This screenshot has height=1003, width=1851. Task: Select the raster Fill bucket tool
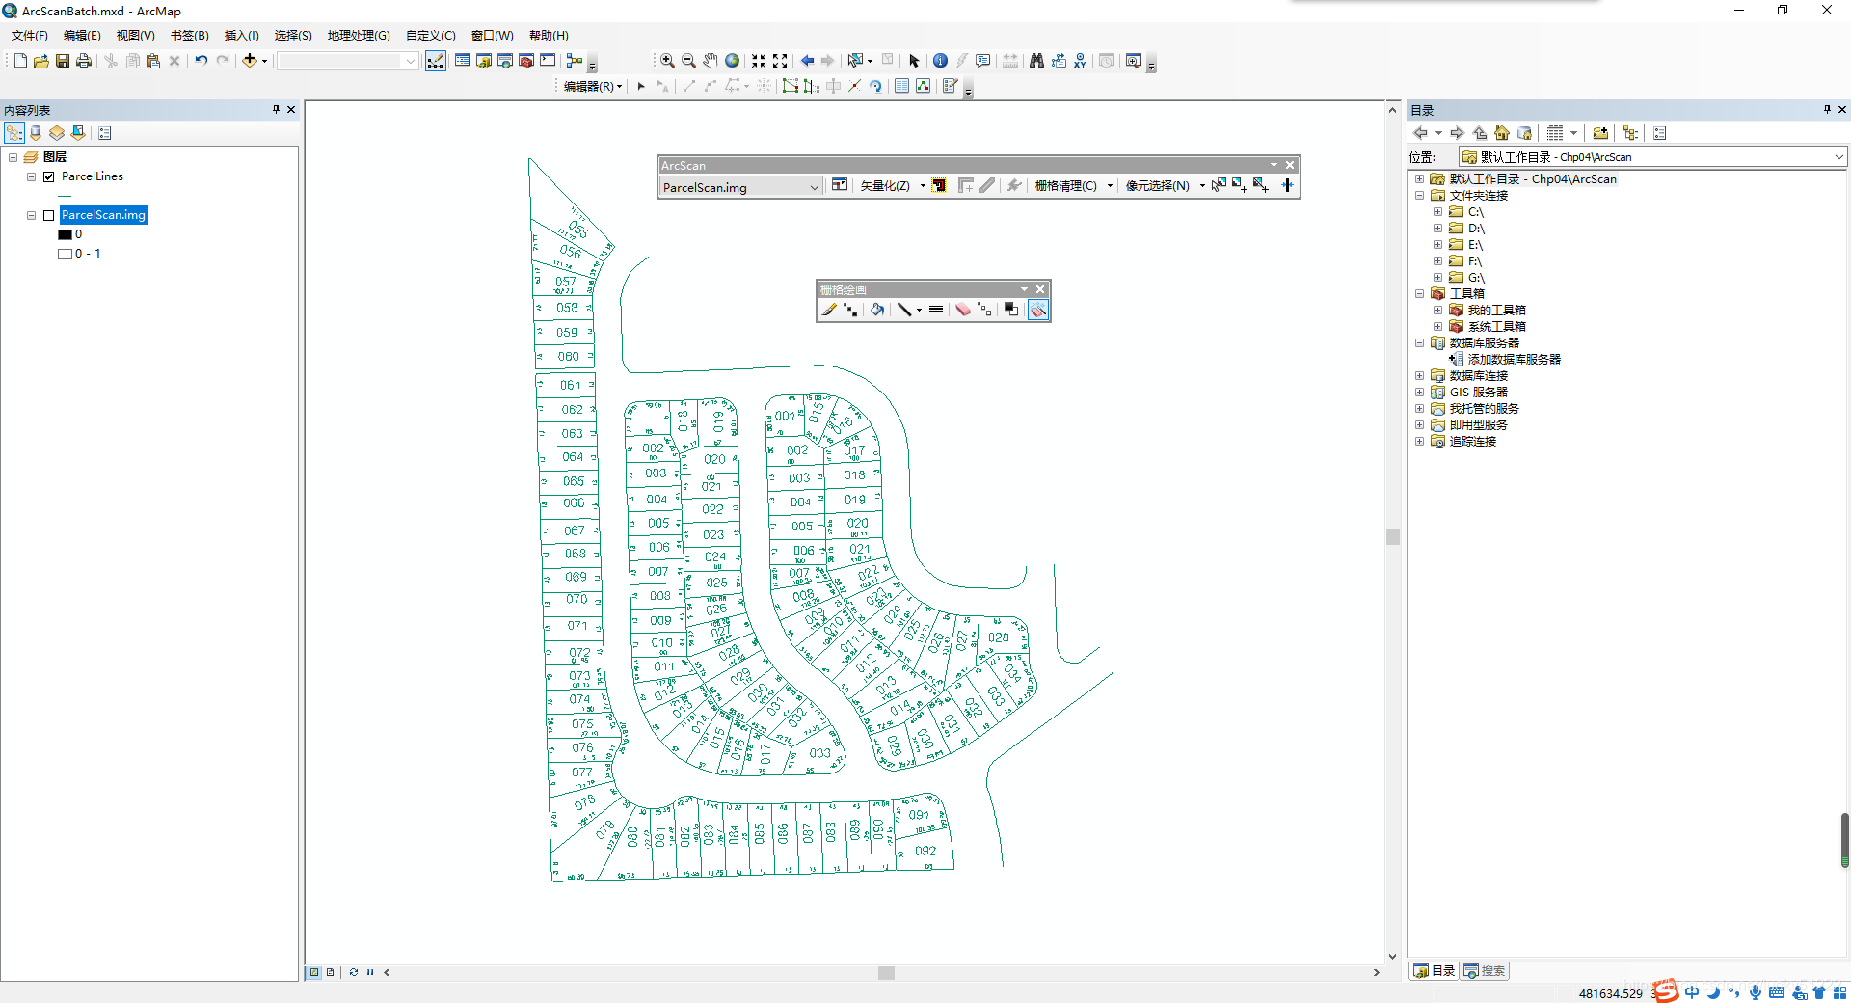(876, 310)
